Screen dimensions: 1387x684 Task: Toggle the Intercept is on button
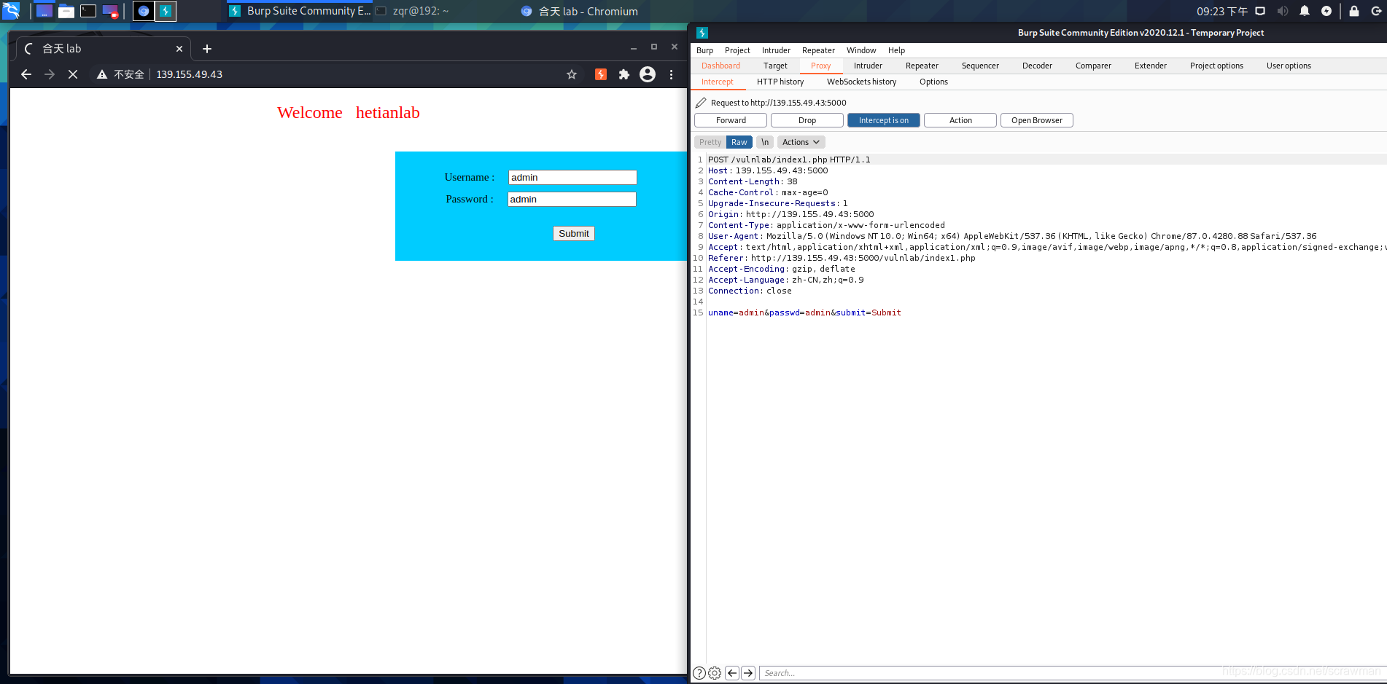[x=884, y=120]
